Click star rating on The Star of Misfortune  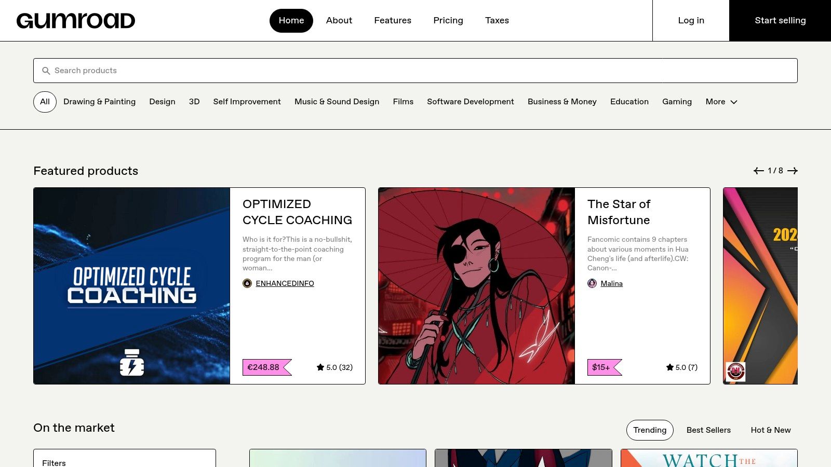681,367
